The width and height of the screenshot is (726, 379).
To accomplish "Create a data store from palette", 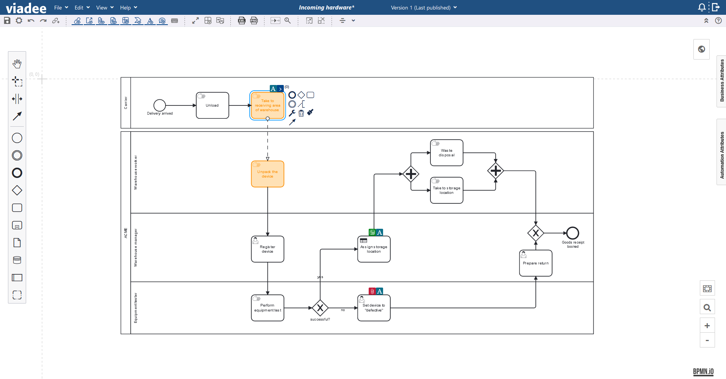I will 17,260.
